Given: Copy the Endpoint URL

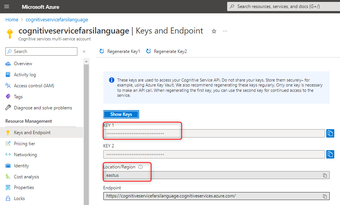Looking at the screenshot, I should click(x=325, y=196).
